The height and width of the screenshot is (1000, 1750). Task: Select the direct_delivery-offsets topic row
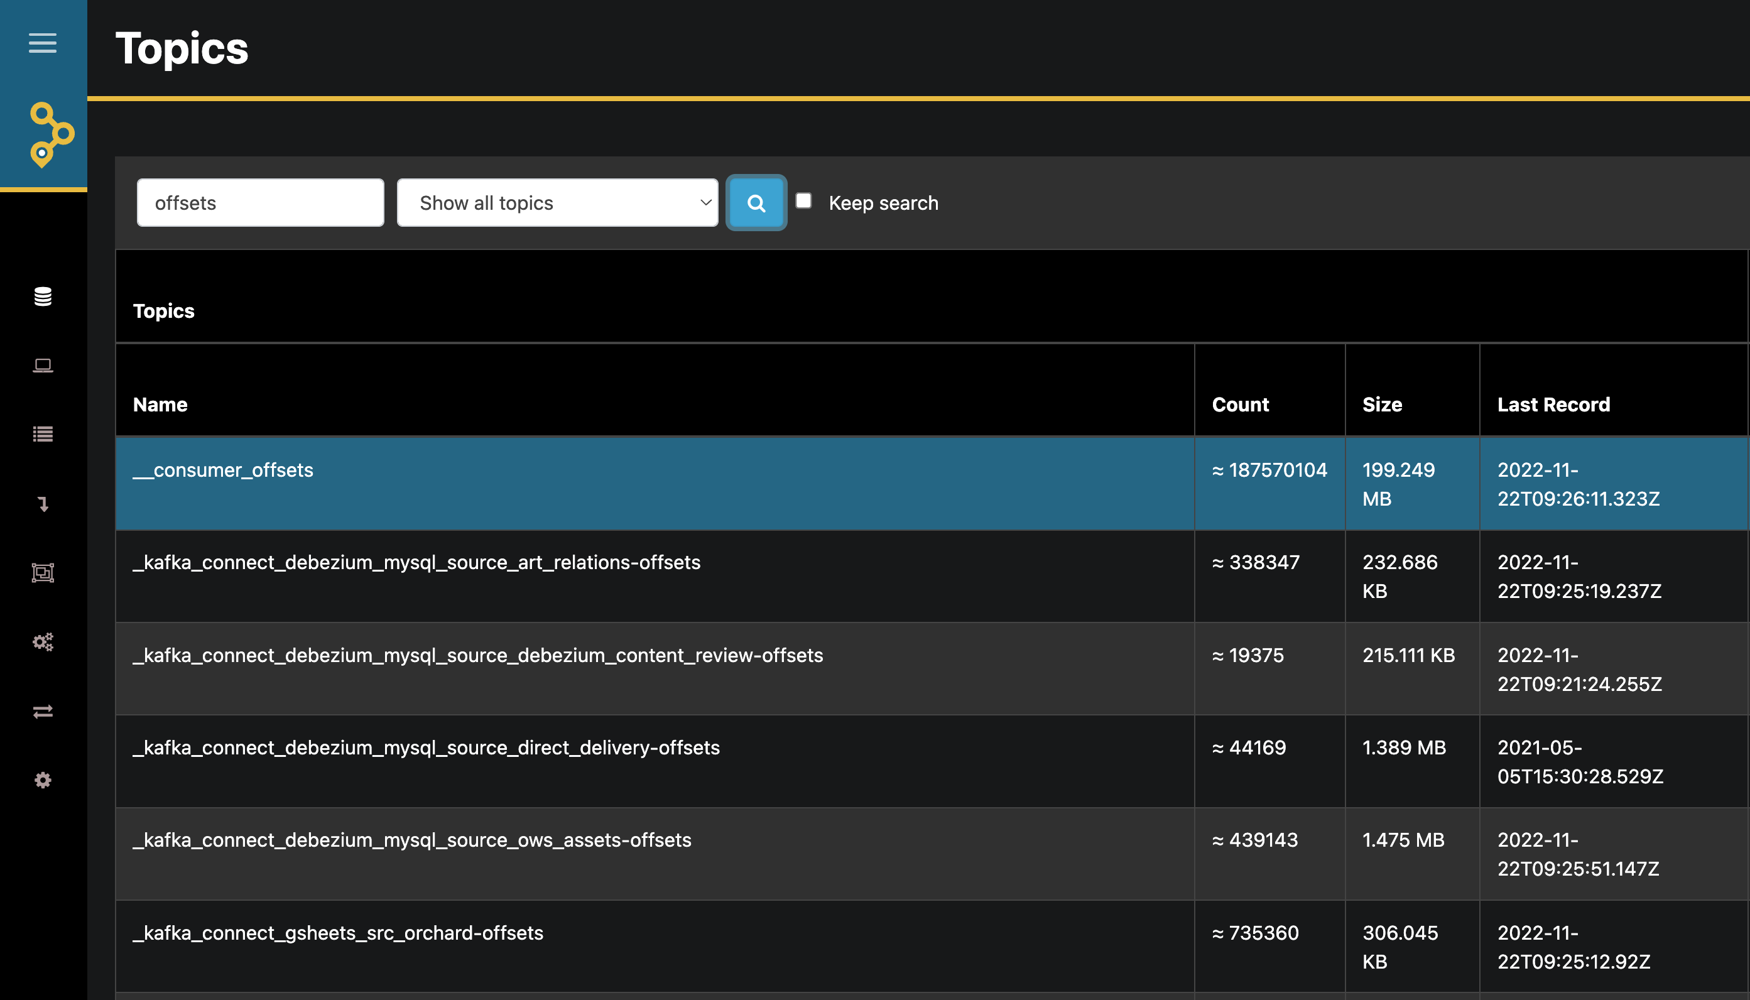click(x=932, y=762)
